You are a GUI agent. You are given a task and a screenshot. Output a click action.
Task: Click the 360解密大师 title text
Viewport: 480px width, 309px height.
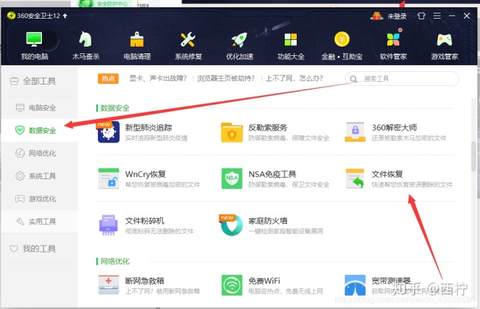[x=394, y=128]
